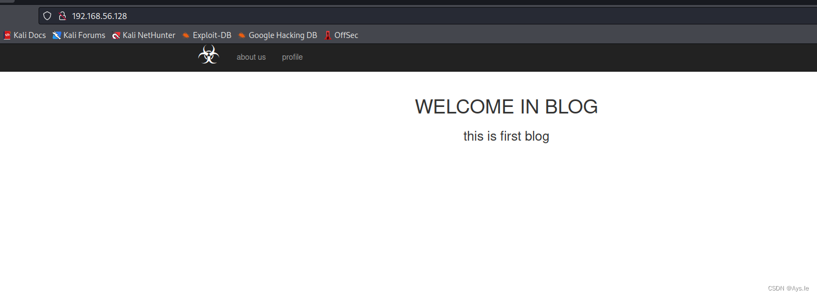This screenshot has width=817, height=297.
Task: Focus the address bar showing 192.168.56.128
Action: coord(428,16)
